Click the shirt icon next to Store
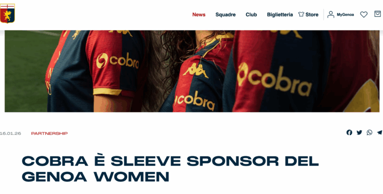The width and height of the screenshot is (383, 194). pos(301,14)
